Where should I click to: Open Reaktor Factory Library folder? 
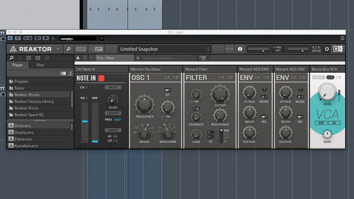coord(38,101)
